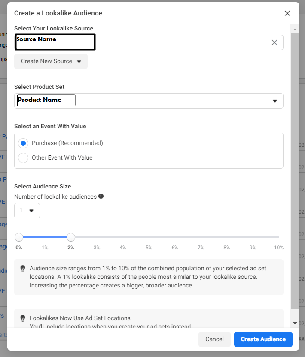The height and width of the screenshot is (357, 305).
Task: Close the Create a Lookalike Audience dialog
Action: [x=287, y=13]
